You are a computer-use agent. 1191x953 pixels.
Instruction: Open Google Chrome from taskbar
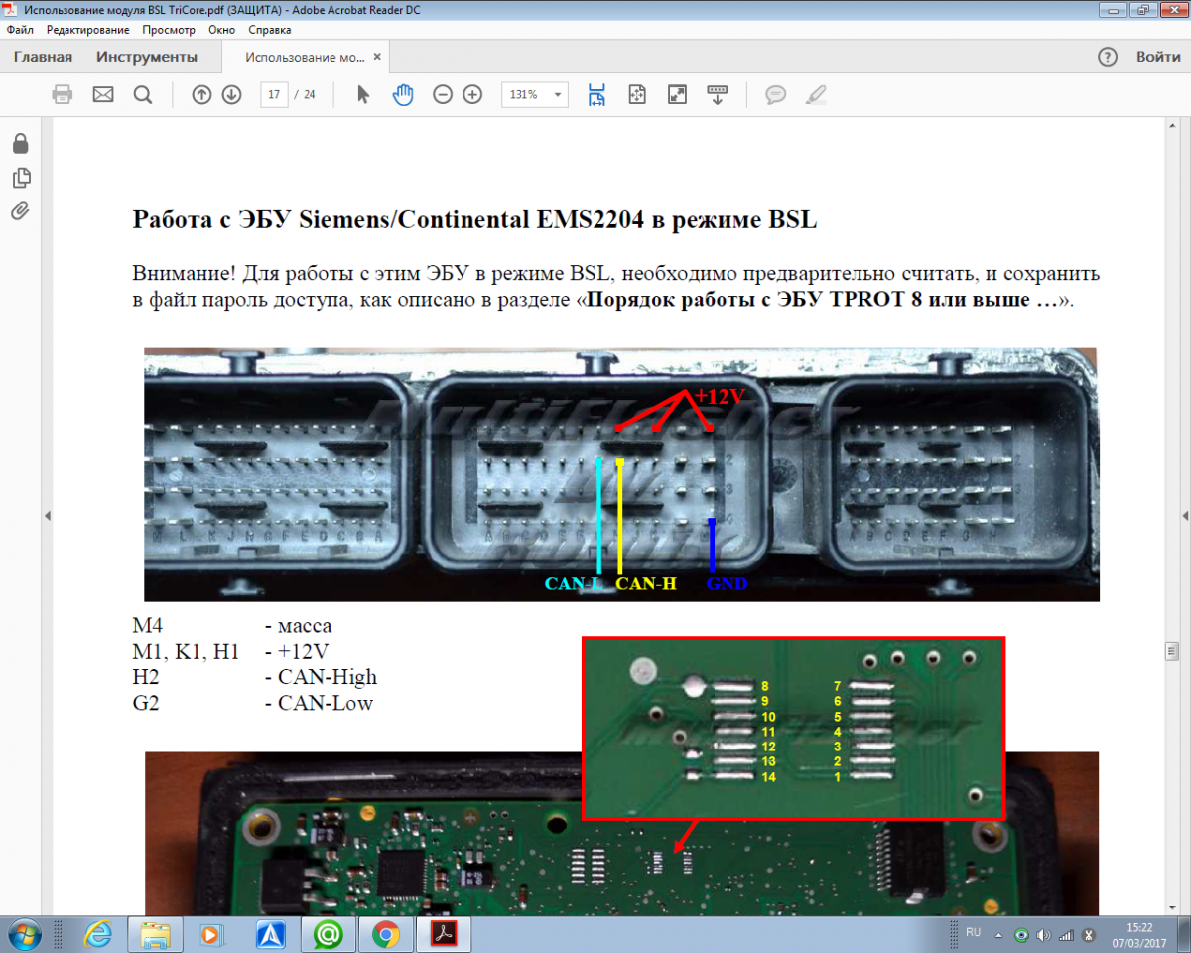(385, 934)
